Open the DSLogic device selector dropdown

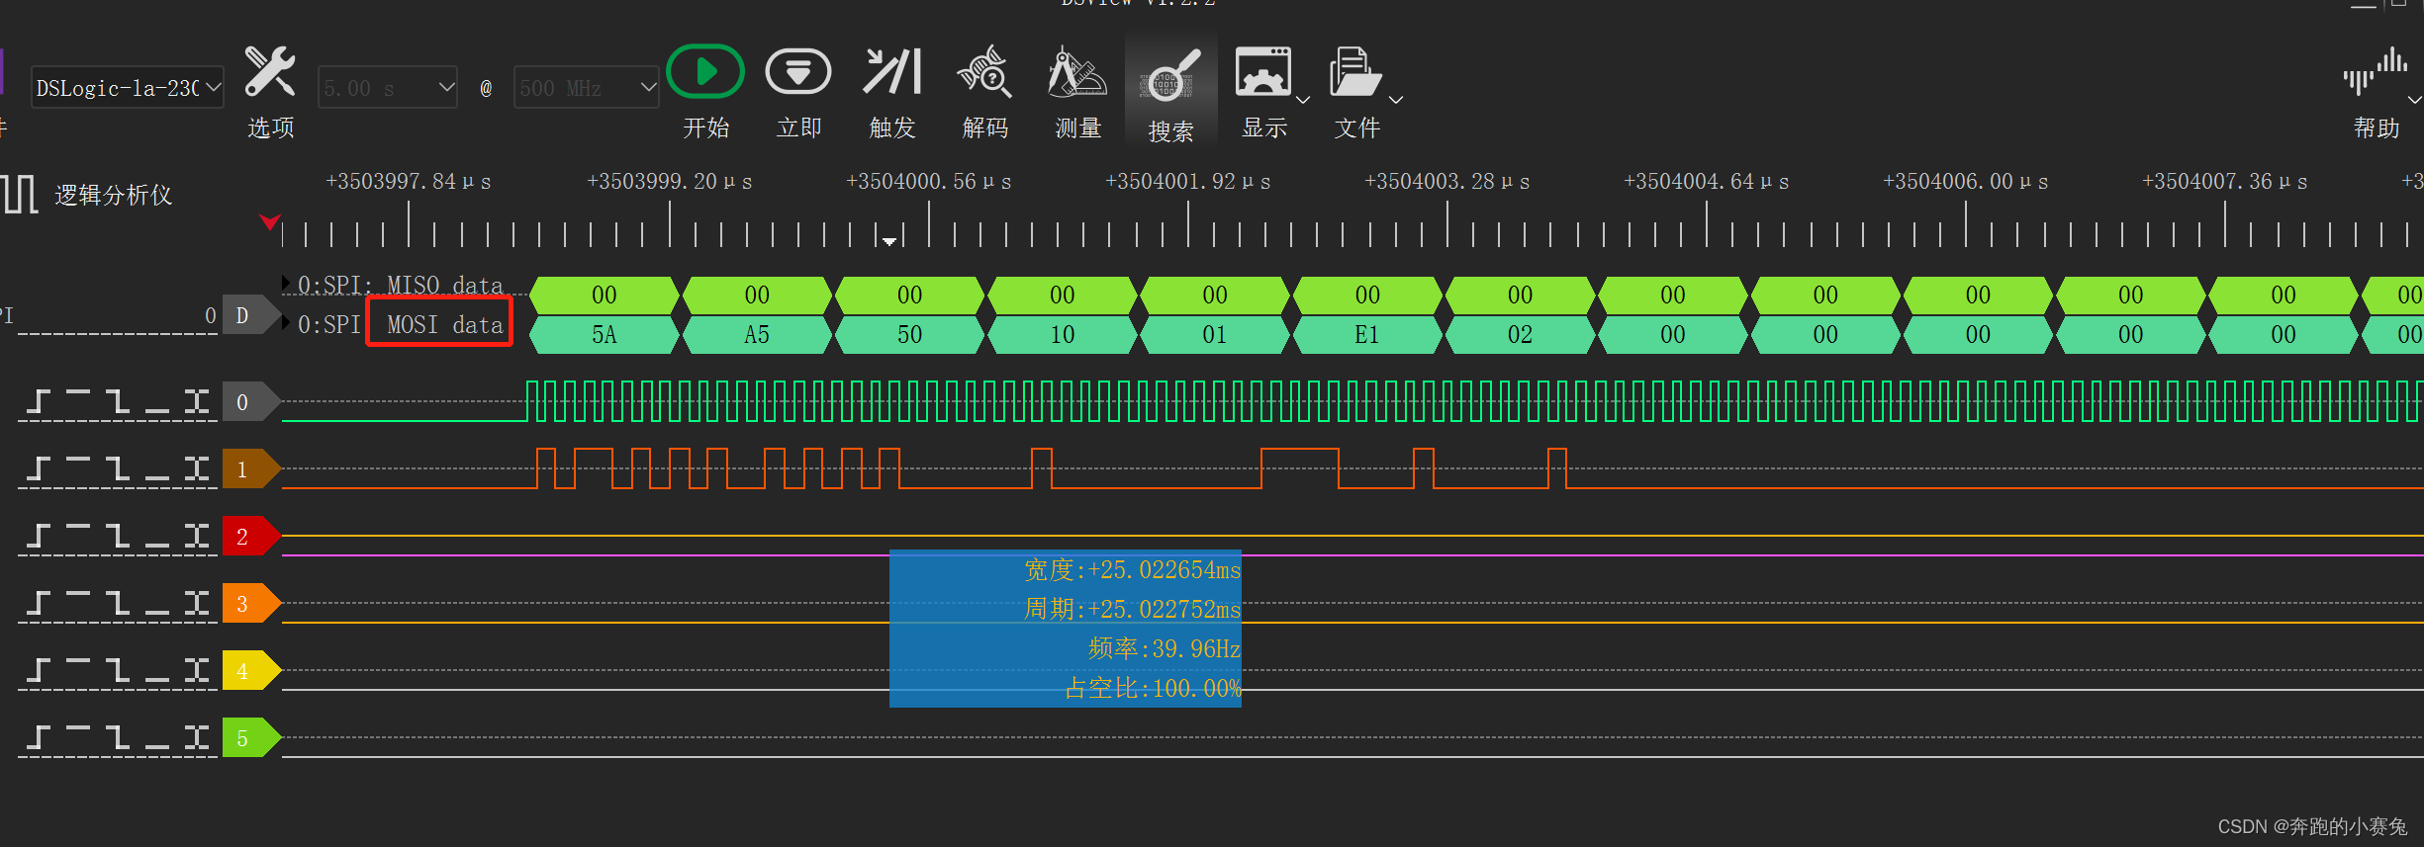[x=128, y=88]
